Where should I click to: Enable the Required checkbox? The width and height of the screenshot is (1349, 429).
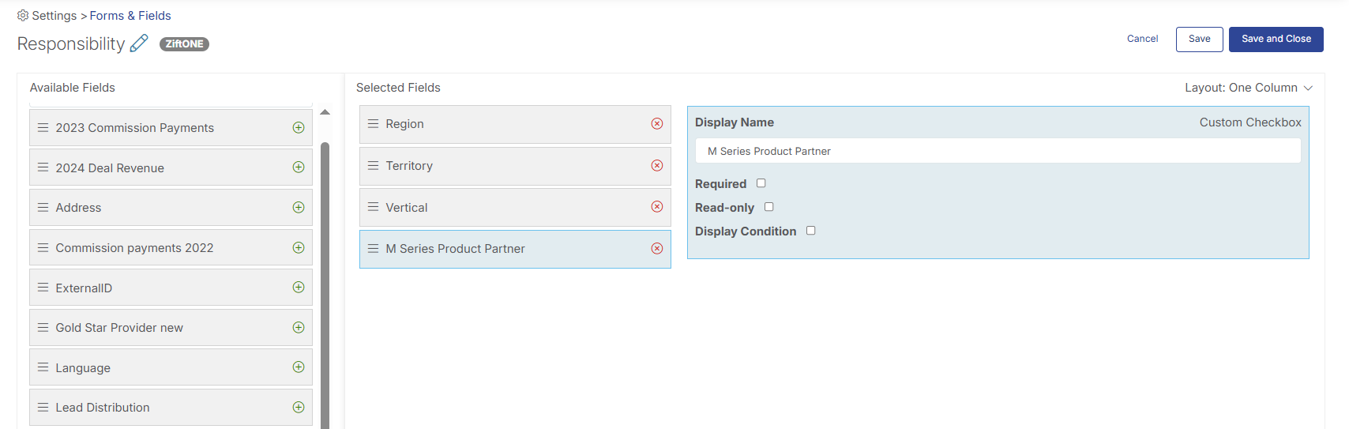click(x=761, y=183)
